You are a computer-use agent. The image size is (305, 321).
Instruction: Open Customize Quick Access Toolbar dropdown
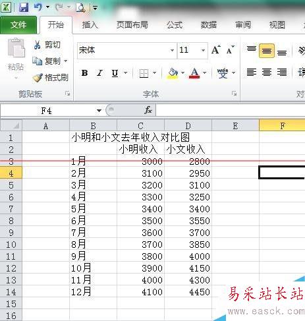point(95,8)
